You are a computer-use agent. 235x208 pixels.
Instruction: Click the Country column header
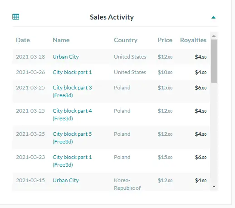[x=126, y=40]
